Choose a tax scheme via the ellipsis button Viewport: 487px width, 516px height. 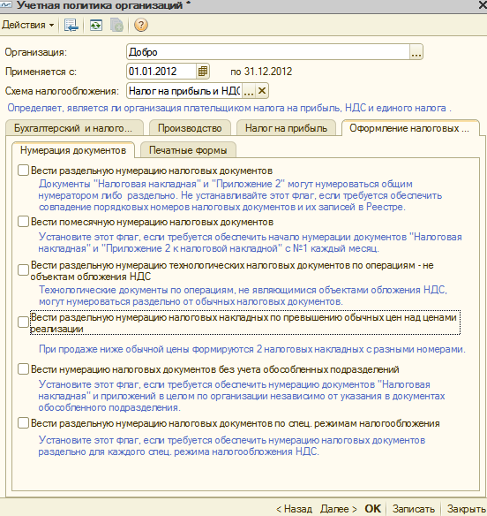coord(249,91)
